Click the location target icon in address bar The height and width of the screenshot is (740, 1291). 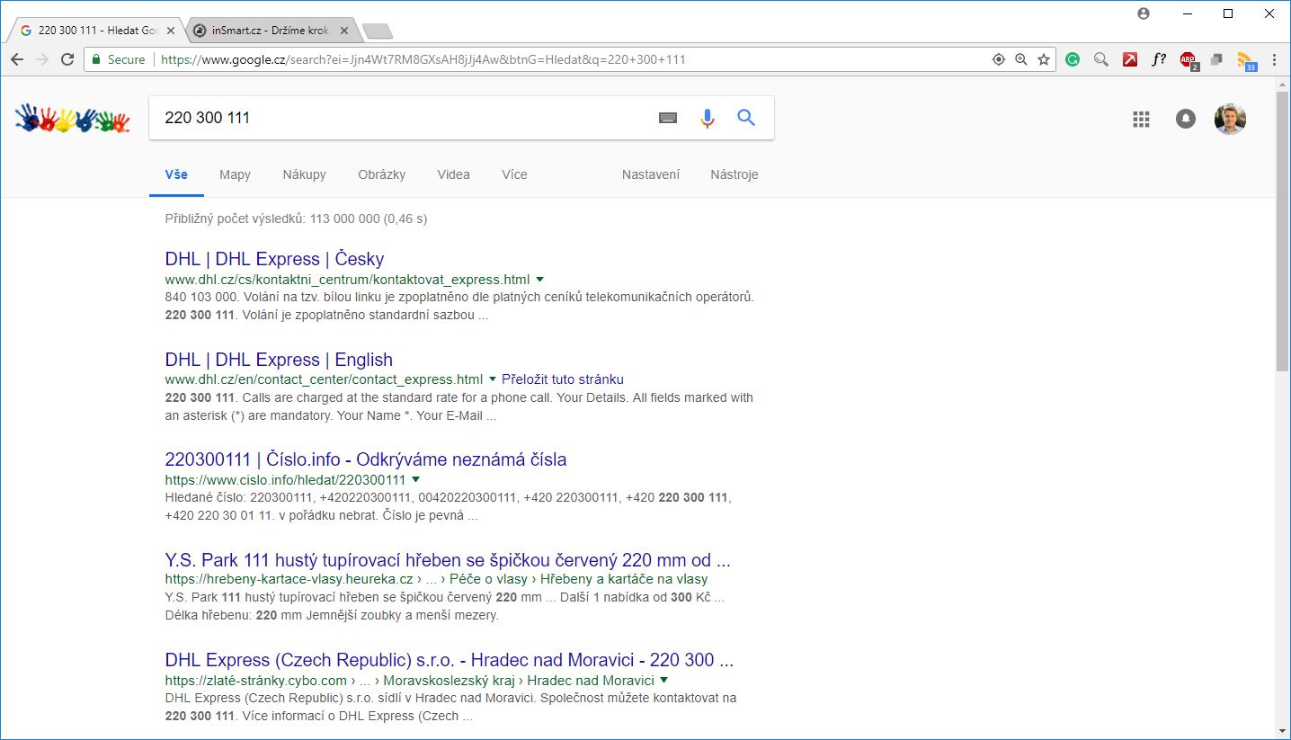(x=998, y=59)
